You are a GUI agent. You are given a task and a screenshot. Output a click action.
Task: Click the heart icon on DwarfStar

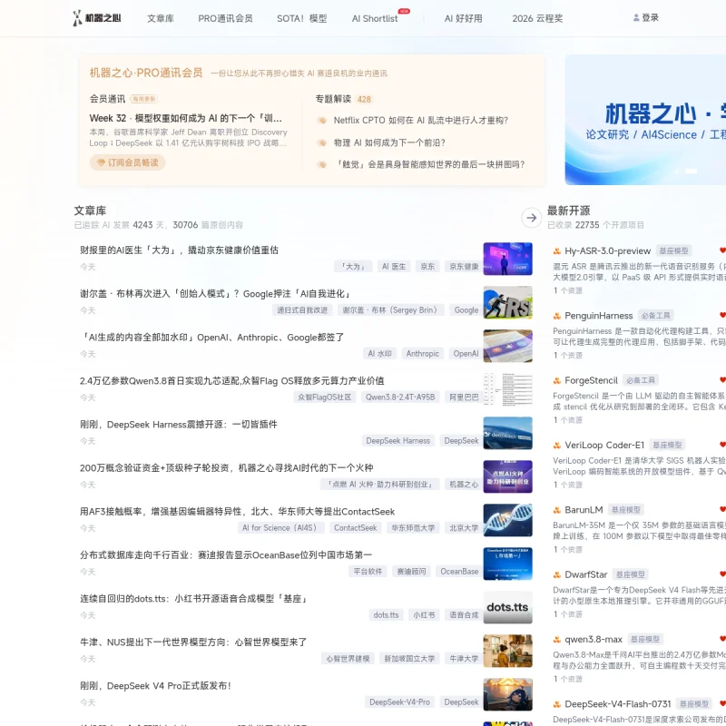722,574
